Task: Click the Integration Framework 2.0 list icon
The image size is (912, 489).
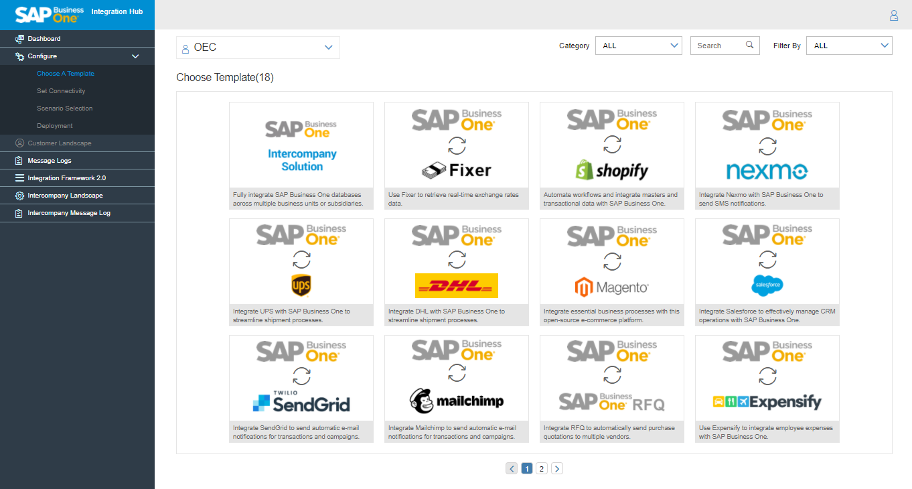Action: [x=19, y=178]
